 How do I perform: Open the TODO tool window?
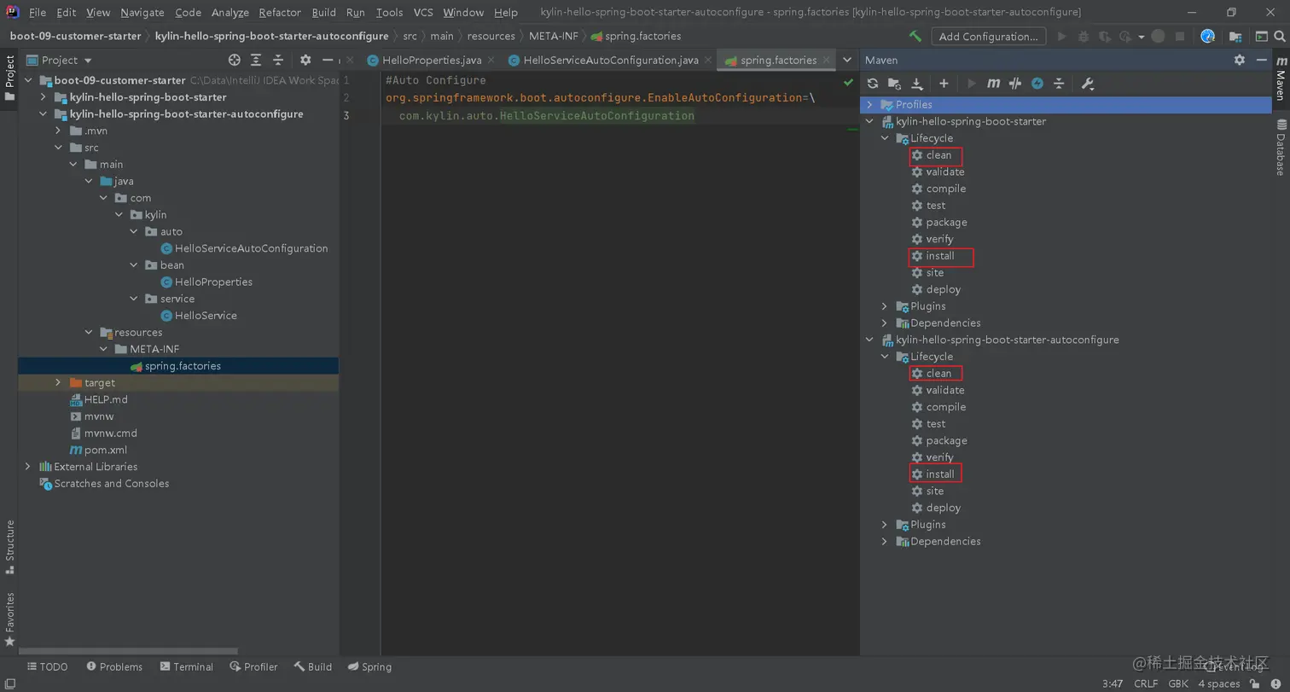pyautogui.click(x=47, y=666)
